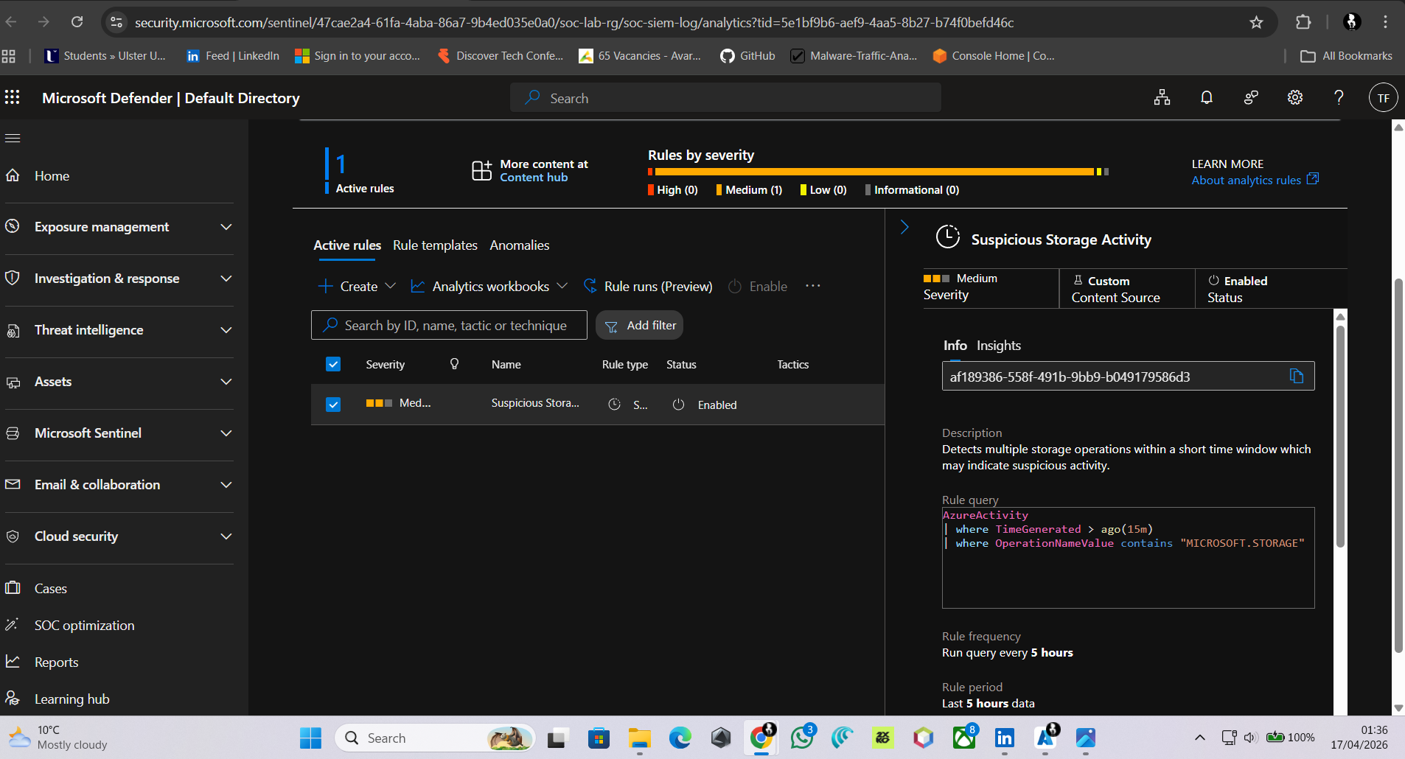
Task: Open File Explorer from taskbar
Action: click(x=639, y=738)
